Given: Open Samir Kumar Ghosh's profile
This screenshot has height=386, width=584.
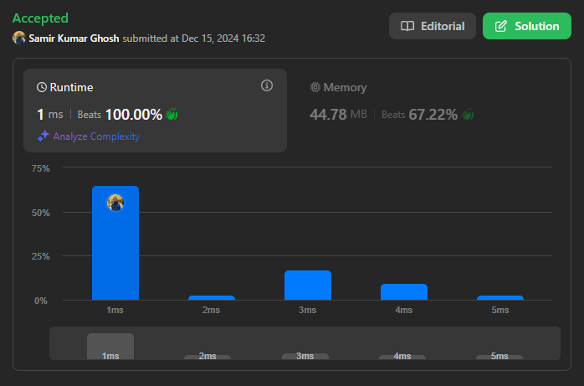Looking at the screenshot, I should 74,38.
